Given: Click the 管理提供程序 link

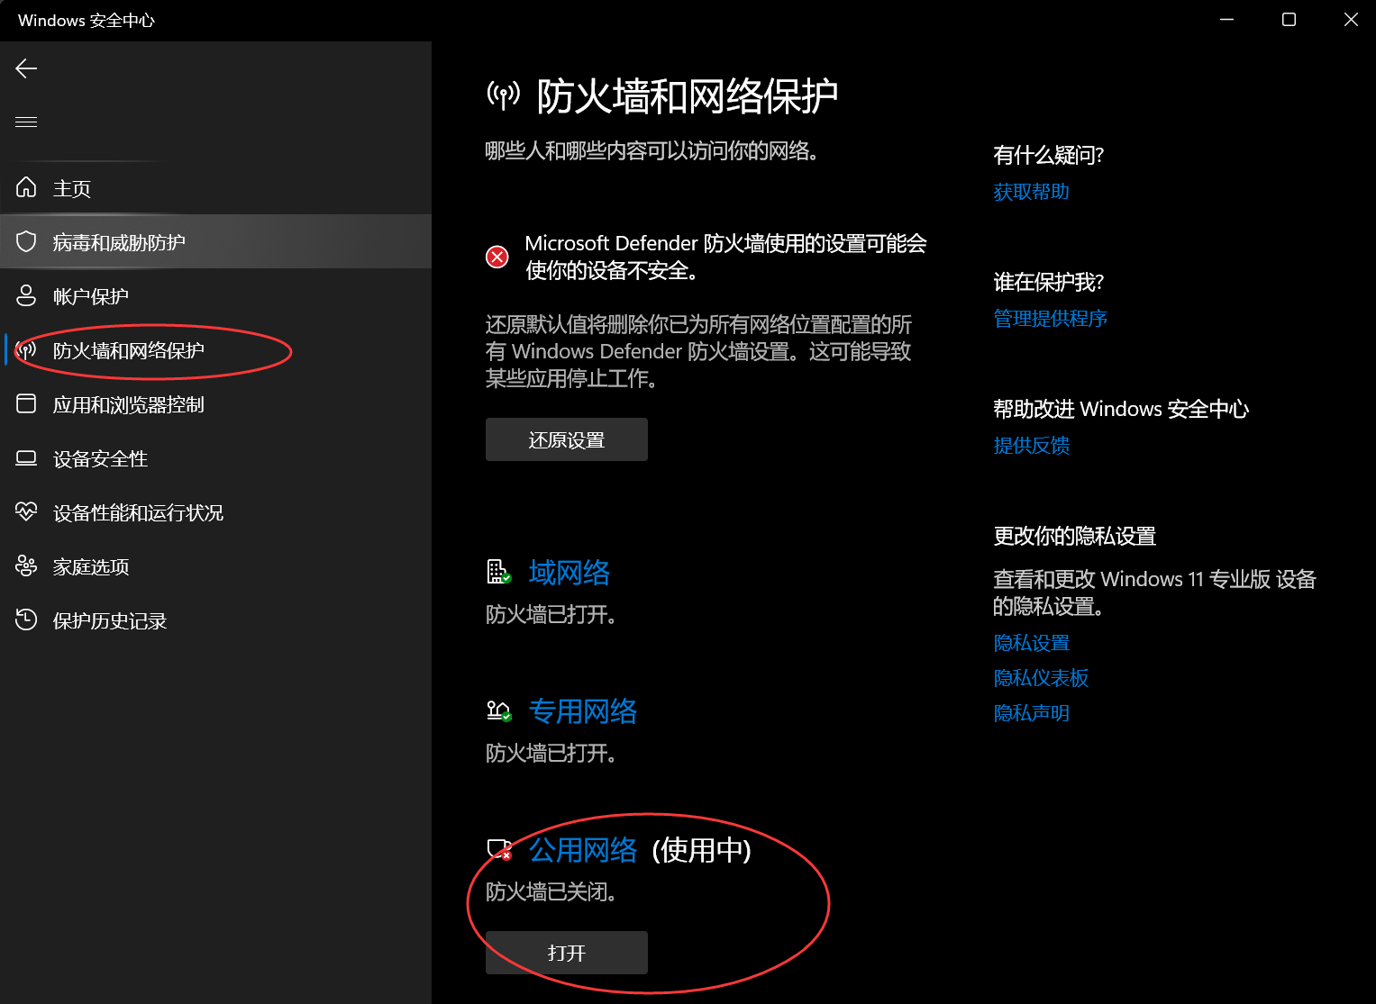Looking at the screenshot, I should coord(1050,319).
